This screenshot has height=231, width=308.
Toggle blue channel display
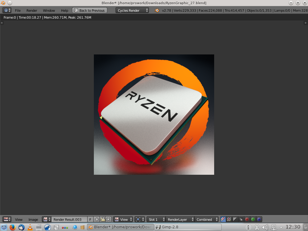tap(259, 219)
